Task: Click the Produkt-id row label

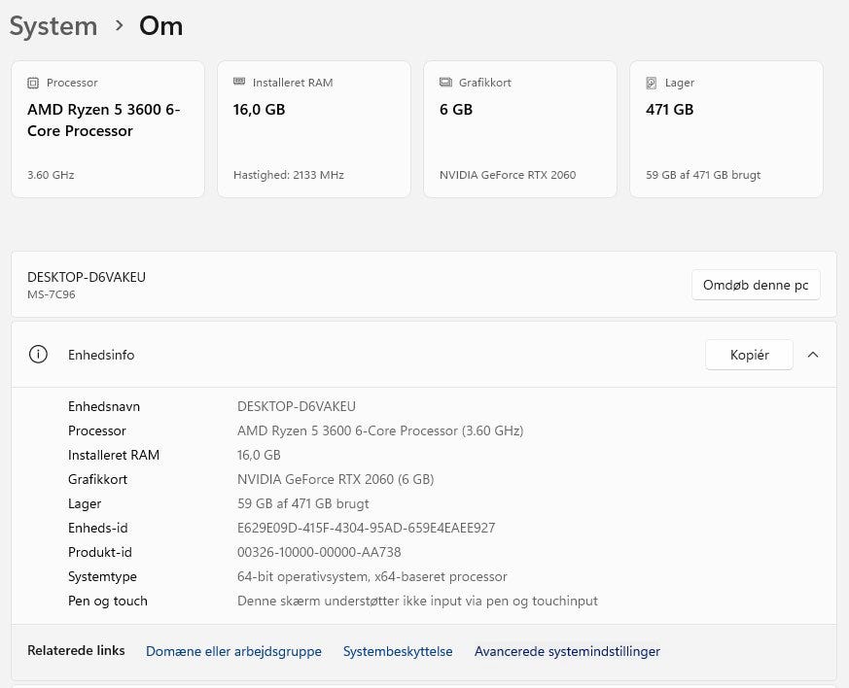Action: click(100, 552)
